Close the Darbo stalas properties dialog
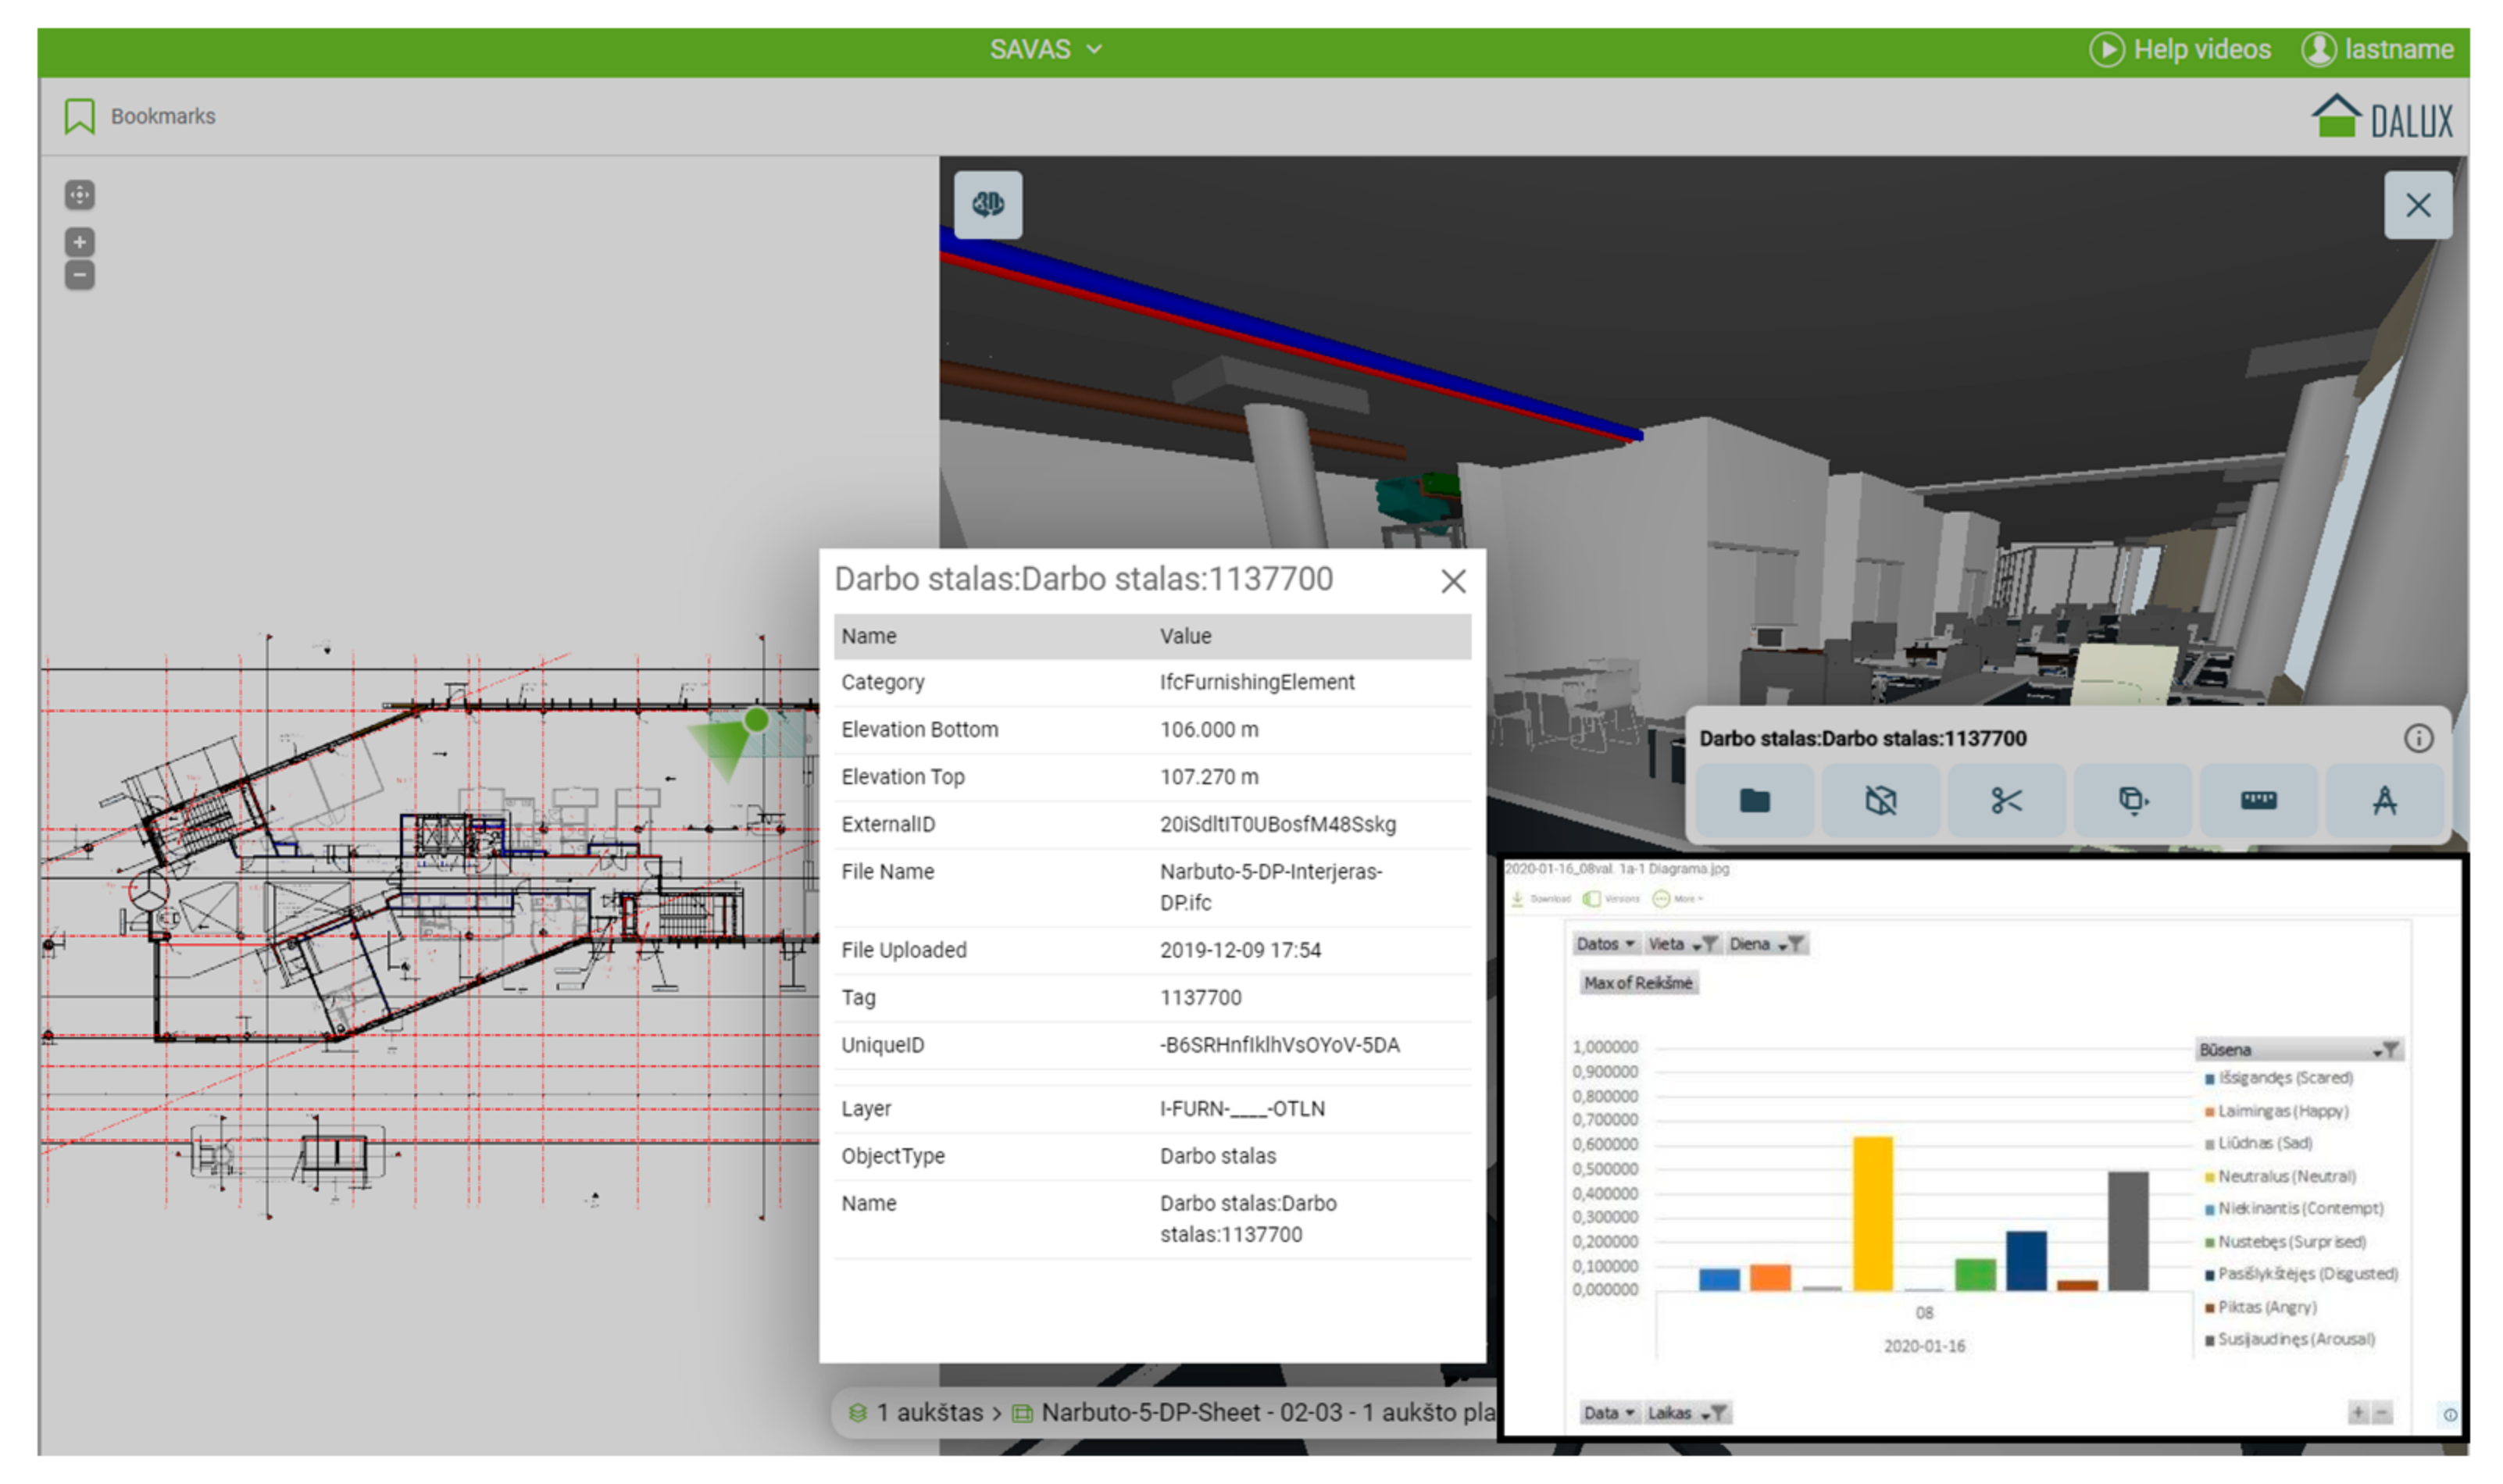The image size is (2503, 1484). 1453,581
